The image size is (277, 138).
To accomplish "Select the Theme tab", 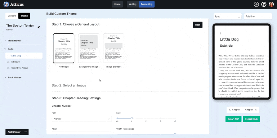I will pos(24,16).
